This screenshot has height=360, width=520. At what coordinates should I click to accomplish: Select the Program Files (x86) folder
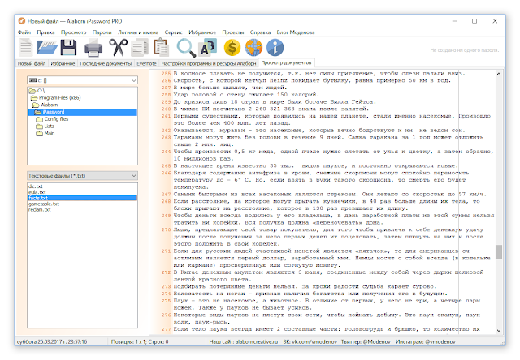click(56, 98)
